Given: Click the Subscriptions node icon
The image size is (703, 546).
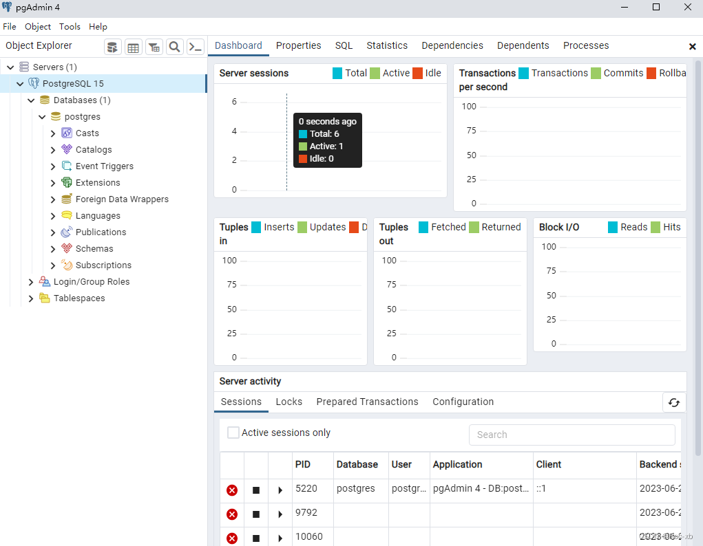Looking at the screenshot, I should click(x=66, y=265).
